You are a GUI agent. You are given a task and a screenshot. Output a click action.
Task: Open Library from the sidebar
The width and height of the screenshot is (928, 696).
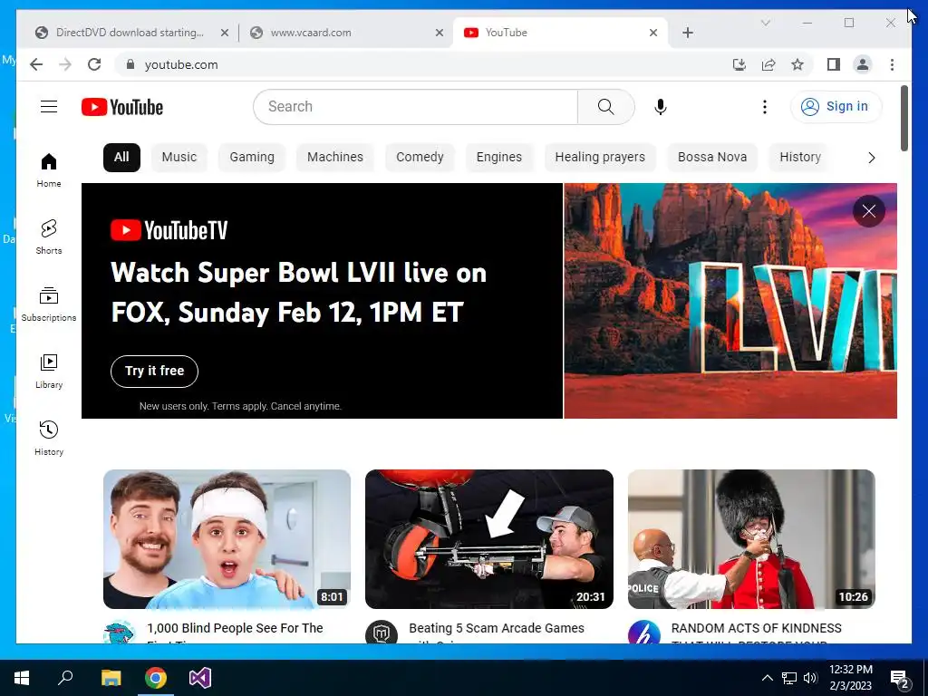(49, 371)
